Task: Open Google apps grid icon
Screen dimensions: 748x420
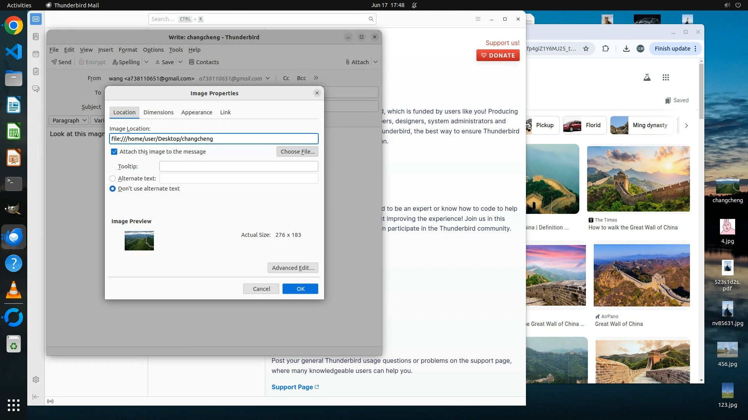Action: point(665,77)
